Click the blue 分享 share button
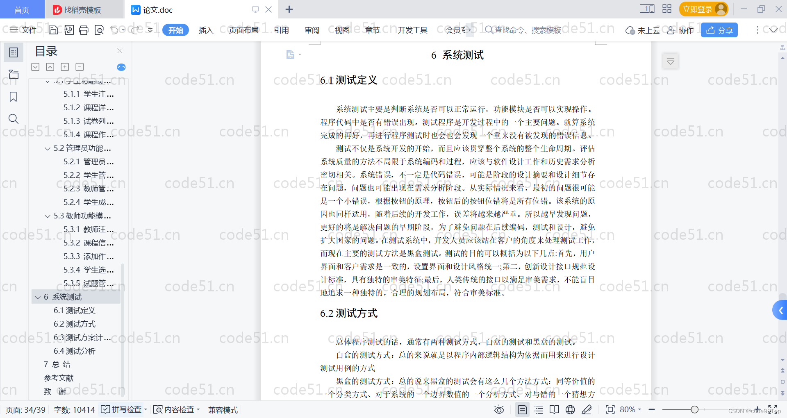The width and height of the screenshot is (787, 418). [719, 30]
